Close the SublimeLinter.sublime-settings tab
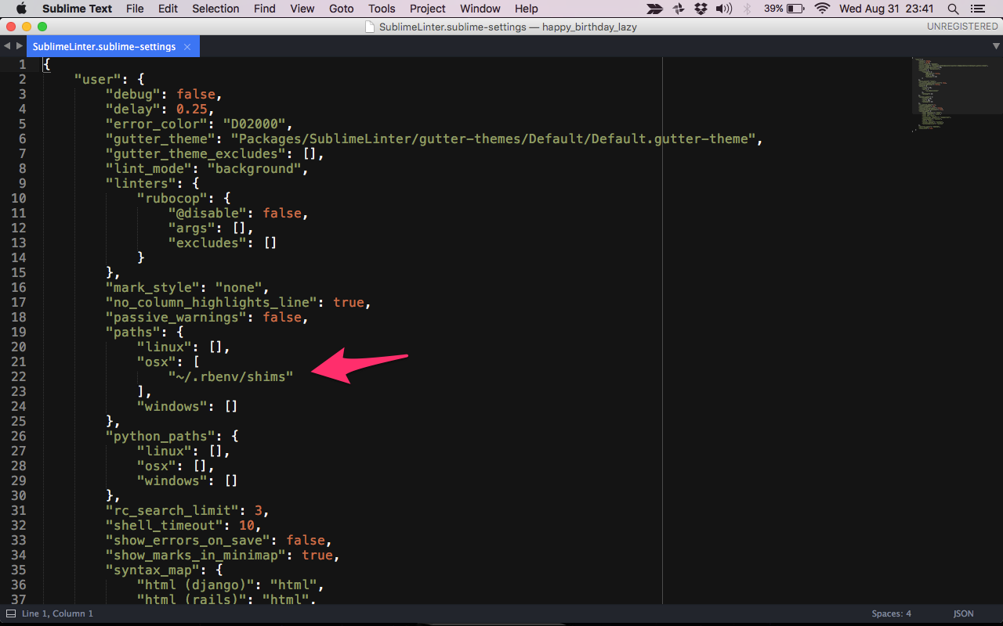 tap(187, 46)
